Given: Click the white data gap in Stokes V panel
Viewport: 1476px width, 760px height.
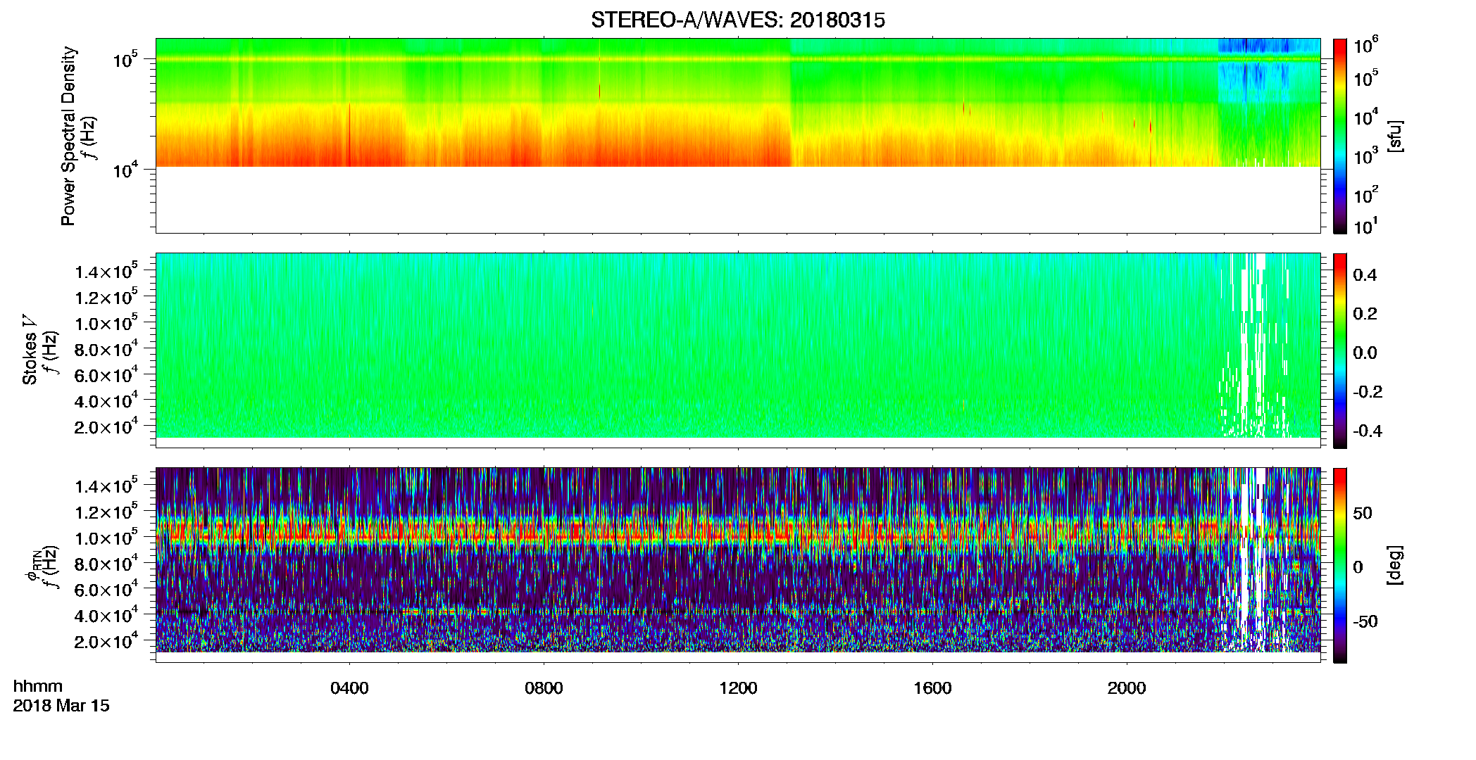Looking at the screenshot, I should tap(1253, 345).
